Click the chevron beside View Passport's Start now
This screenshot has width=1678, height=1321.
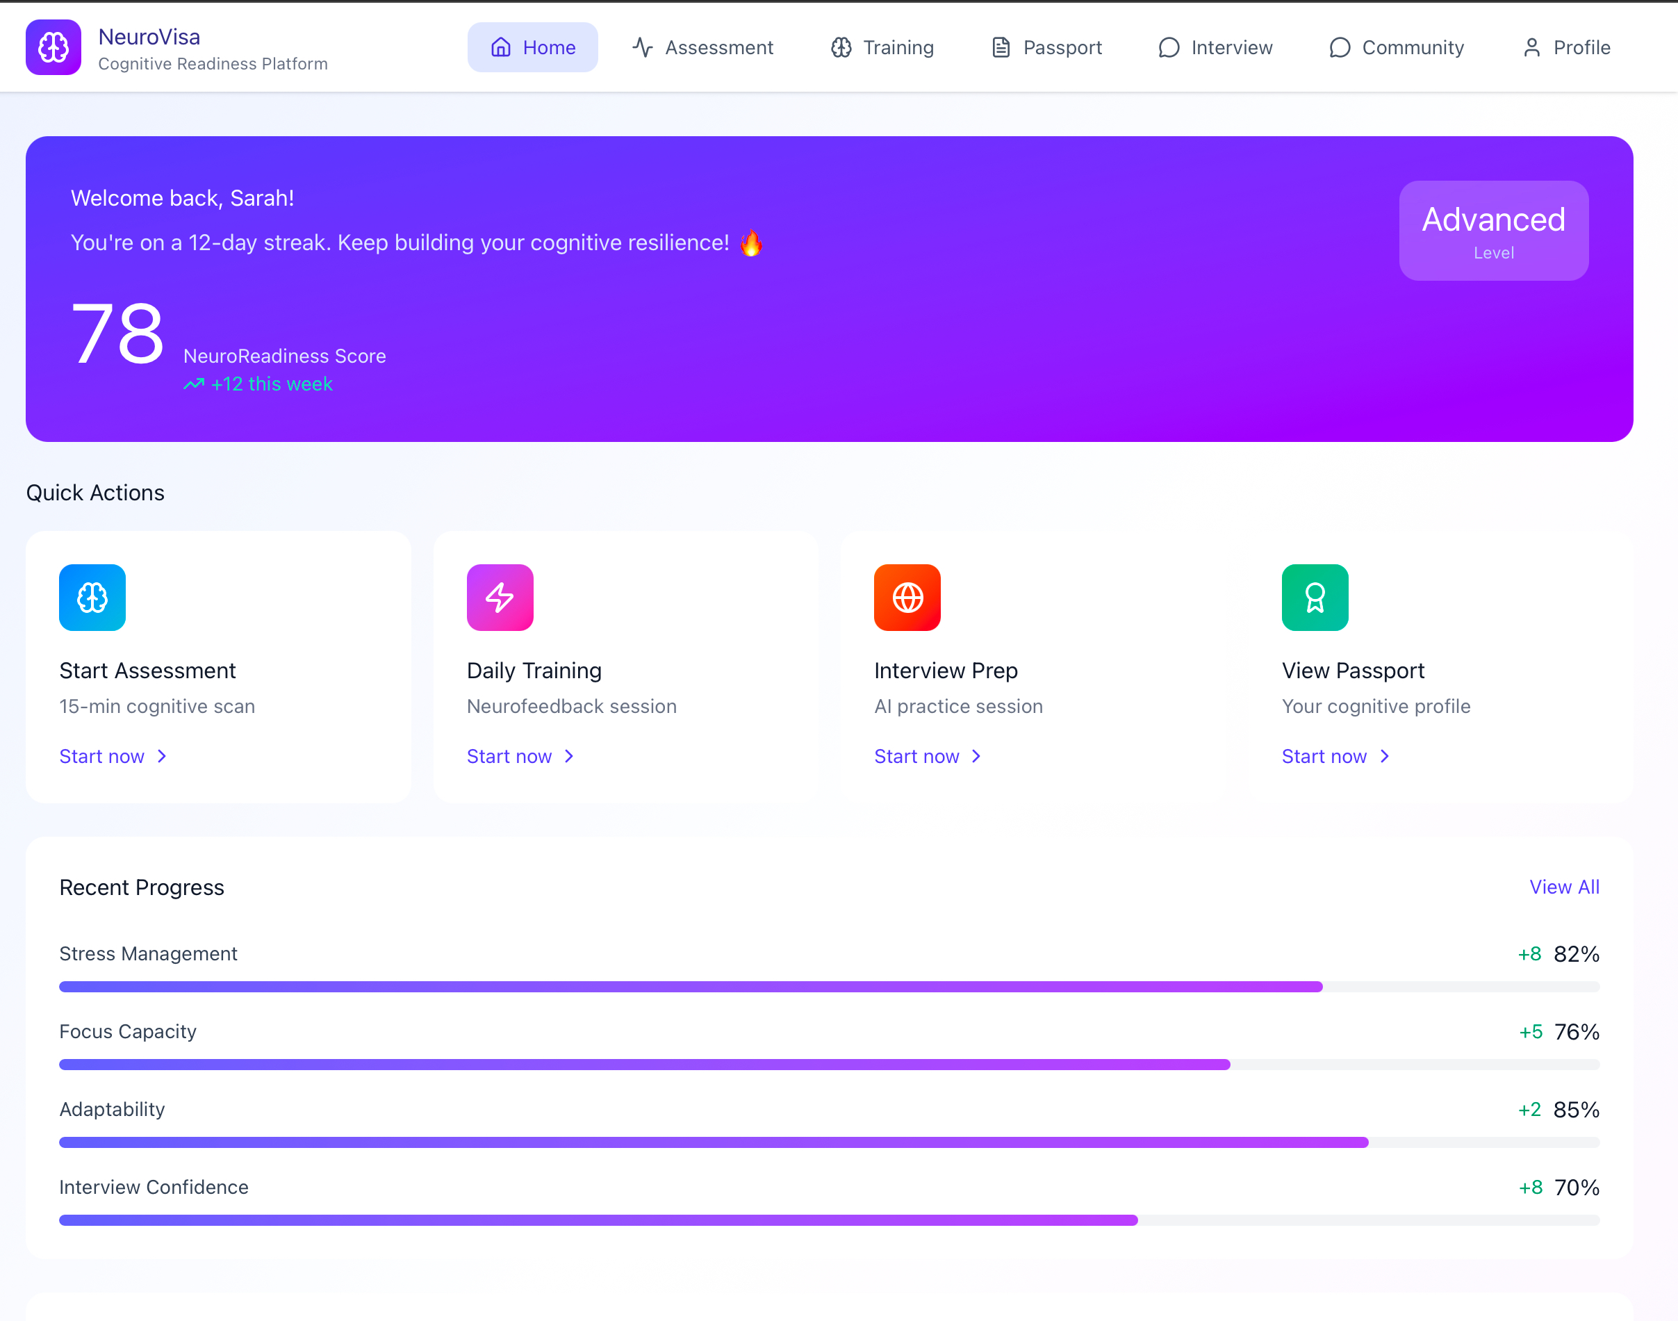tap(1384, 757)
